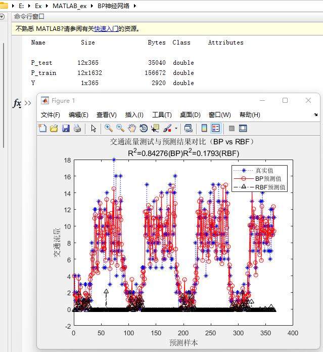The height and width of the screenshot is (352, 323).
Task: Choose the Data Cursor tool
Action: click(155, 129)
